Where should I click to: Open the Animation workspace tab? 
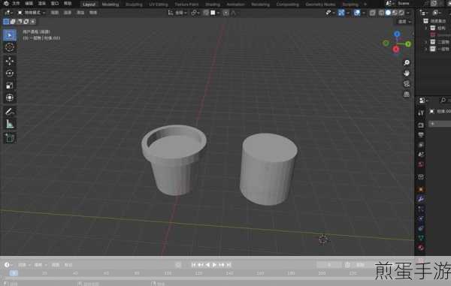235,5
